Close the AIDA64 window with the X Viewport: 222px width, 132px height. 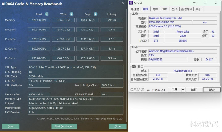click(x=123, y=3)
